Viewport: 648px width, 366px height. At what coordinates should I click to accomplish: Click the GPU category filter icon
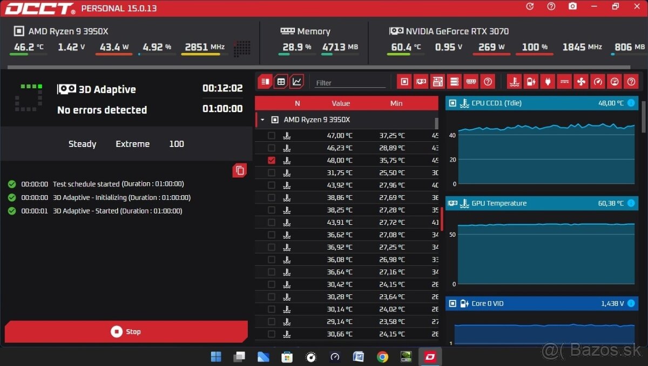421,81
